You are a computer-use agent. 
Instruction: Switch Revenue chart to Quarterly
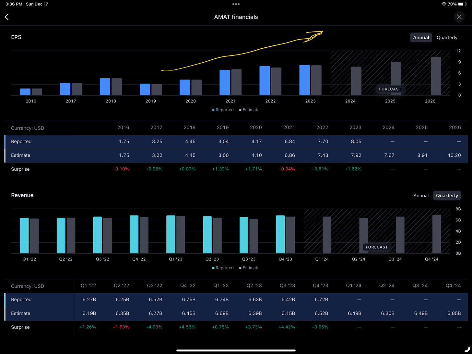point(447,196)
